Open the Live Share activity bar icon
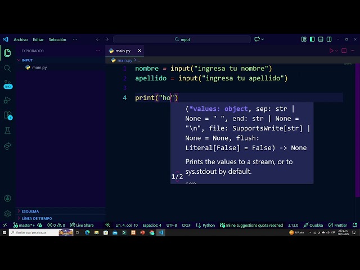This screenshot has height=270, width=360. point(7,146)
